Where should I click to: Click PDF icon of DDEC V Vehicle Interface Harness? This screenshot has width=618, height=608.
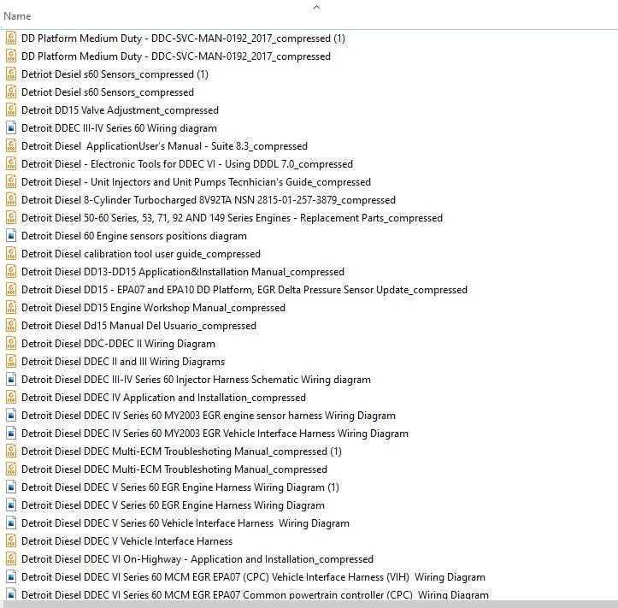coord(11,541)
